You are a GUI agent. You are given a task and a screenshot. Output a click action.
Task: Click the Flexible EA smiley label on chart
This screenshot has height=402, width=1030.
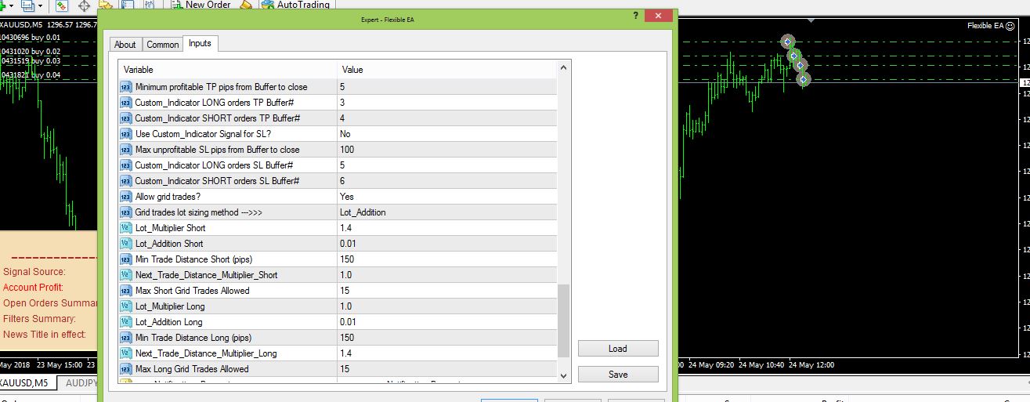pos(991,26)
